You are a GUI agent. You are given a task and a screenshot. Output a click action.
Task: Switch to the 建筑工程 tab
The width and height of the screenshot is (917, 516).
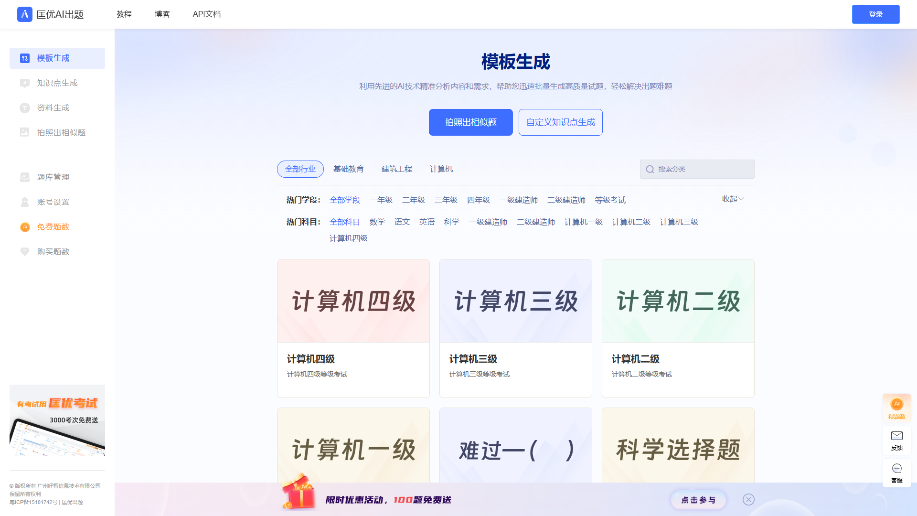[x=397, y=169]
